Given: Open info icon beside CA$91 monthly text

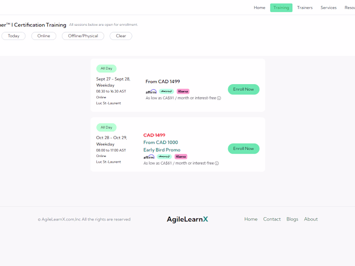Looking at the screenshot, I should point(219,98).
